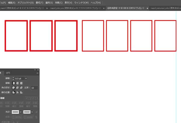Align stroke to inside icon
Image resolution: width=181 pixels, height=123 pixels.
point(17,93)
